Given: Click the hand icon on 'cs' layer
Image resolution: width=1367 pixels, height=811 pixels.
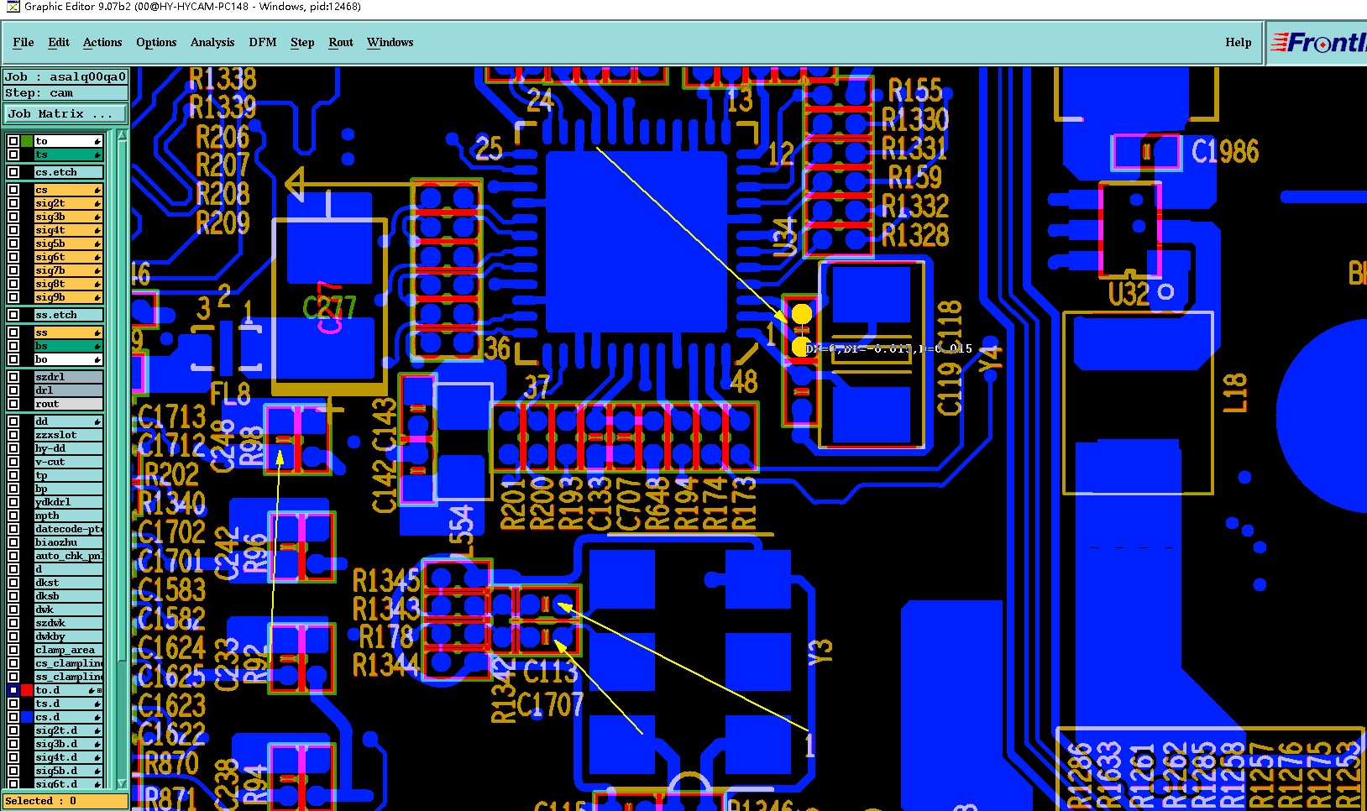Looking at the screenshot, I should coord(97,190).
